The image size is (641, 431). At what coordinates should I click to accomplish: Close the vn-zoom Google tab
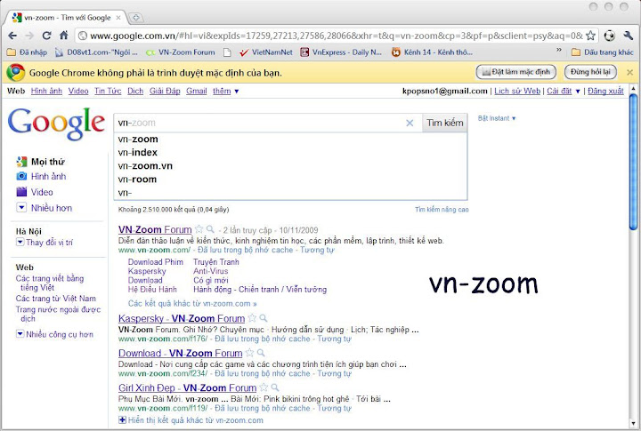click(x=118, y=18)
